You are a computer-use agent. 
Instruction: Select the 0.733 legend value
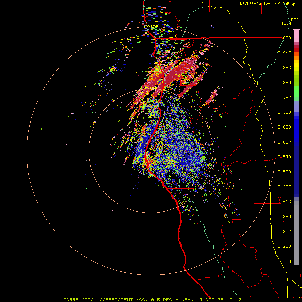point(284,112)
